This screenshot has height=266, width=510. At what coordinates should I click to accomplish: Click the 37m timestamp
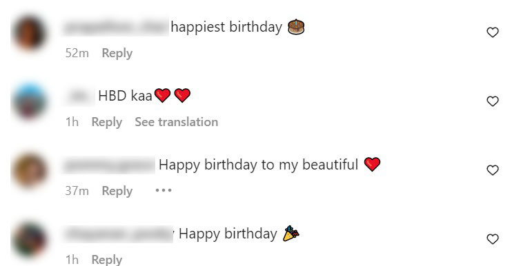77,191
